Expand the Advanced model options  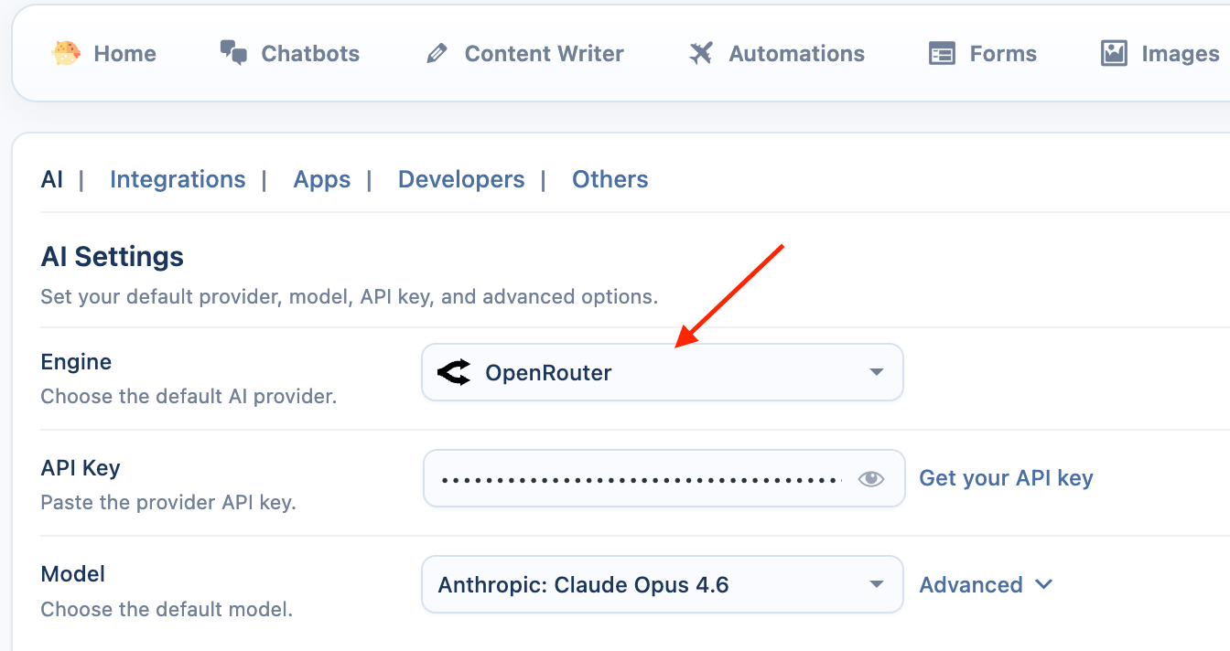tap(986, 584)
